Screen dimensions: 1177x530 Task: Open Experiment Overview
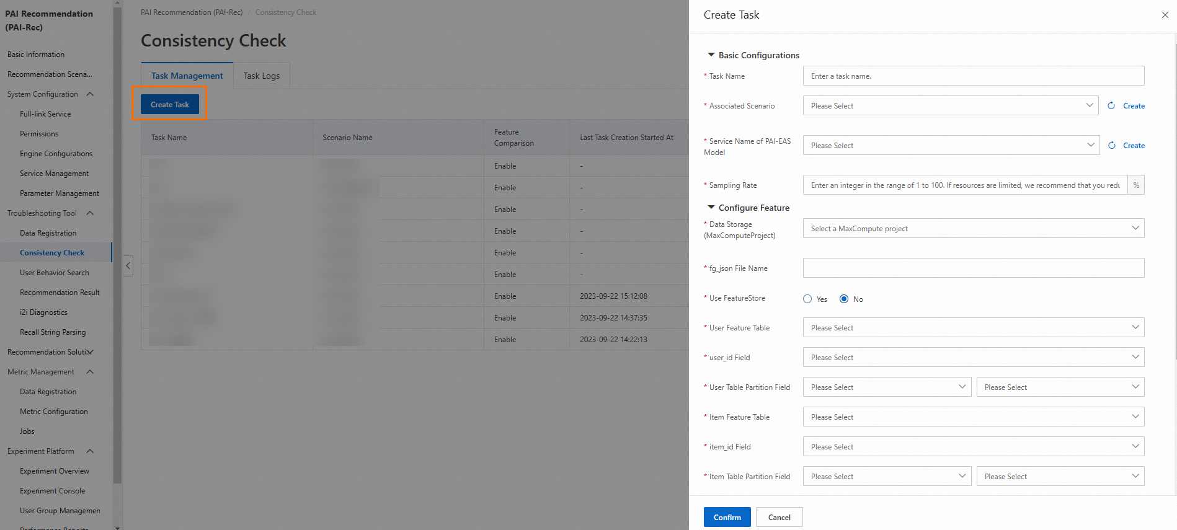click(x=55, y=471)
